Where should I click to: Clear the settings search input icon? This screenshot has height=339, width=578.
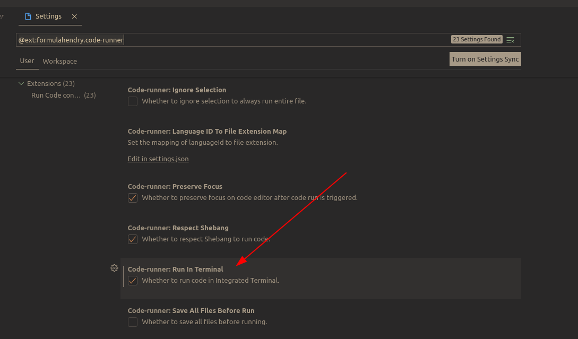point(510,40)
